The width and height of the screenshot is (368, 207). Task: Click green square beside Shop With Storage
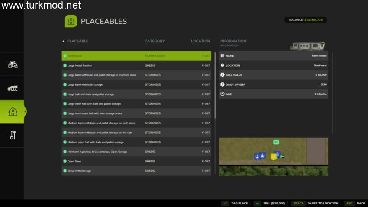[x=65, y=171]
